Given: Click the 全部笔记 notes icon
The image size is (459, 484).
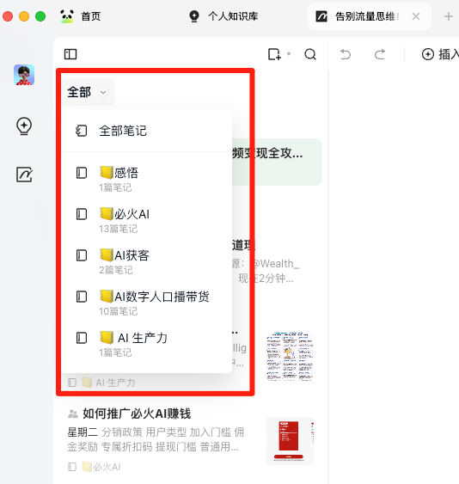Looking at the screenshot, I should point(82,131).
